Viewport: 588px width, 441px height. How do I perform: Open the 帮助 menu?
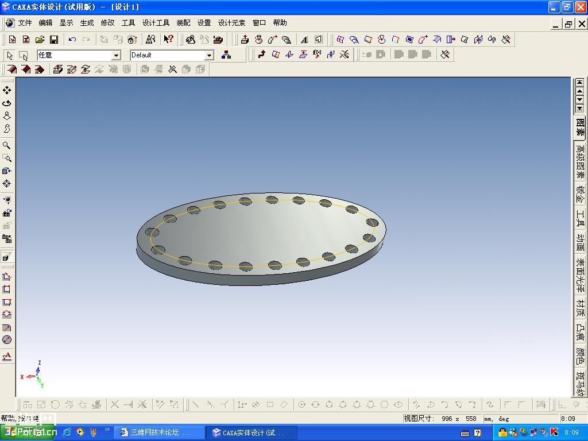pos(280,23)
